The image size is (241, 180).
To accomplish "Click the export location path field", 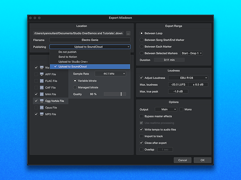I will coord(78,33).
